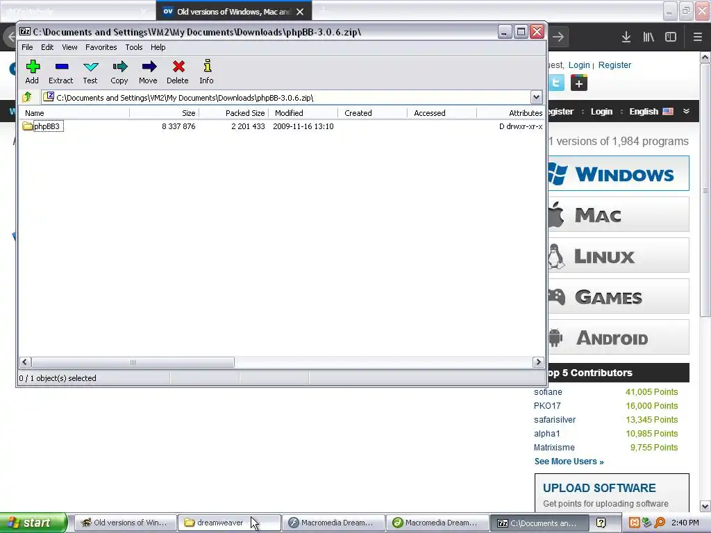Open the Games category banner
The image size is (711, 533).
[x=619, y=296]
